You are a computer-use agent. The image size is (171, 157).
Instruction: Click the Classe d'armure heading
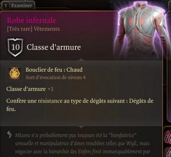click(54, 47)
